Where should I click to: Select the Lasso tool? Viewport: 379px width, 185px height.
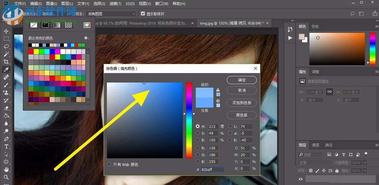(x=6, y=47)
